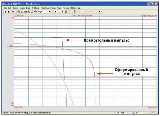Open the TestSetup menu
160x116 pixels.
point(36,8)
